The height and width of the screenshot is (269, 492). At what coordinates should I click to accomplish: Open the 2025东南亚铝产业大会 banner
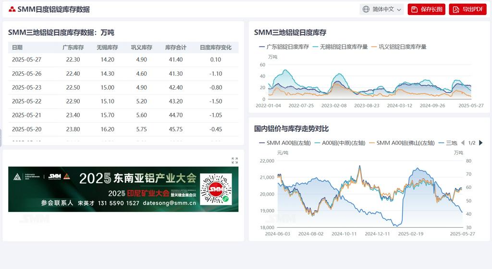click(x=123, y=189)
